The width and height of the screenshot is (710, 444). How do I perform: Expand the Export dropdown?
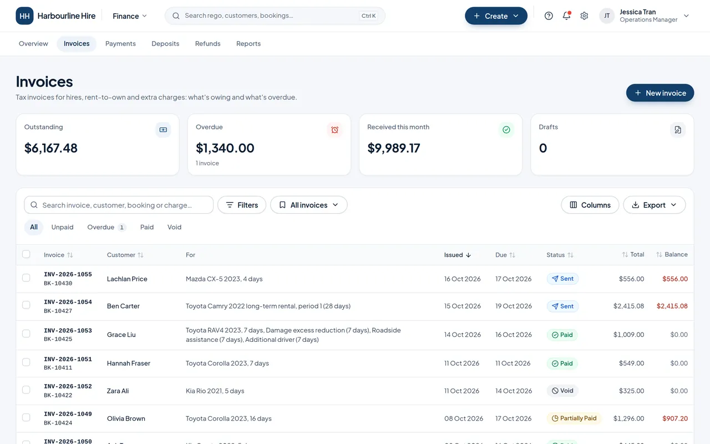(x=655, y=205)
